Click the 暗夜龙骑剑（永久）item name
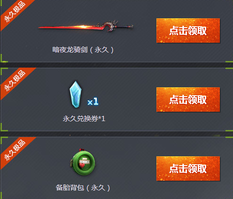 tap(83, 50)
